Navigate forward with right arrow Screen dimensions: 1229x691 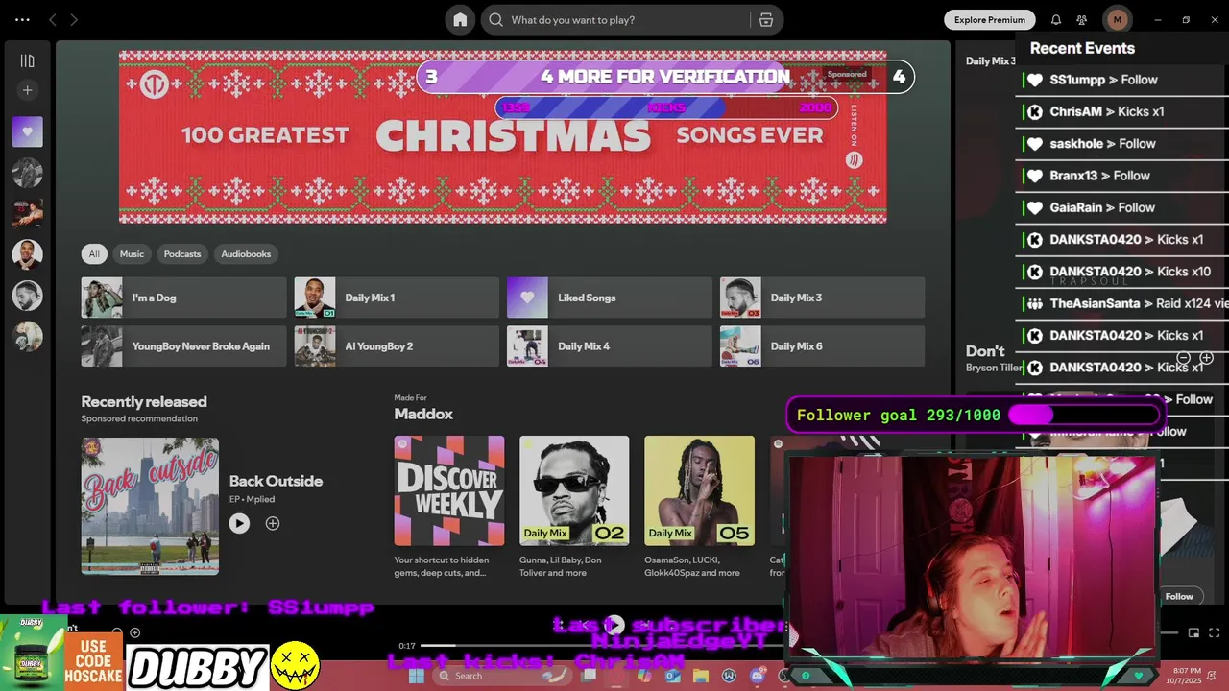click(74, 20)
